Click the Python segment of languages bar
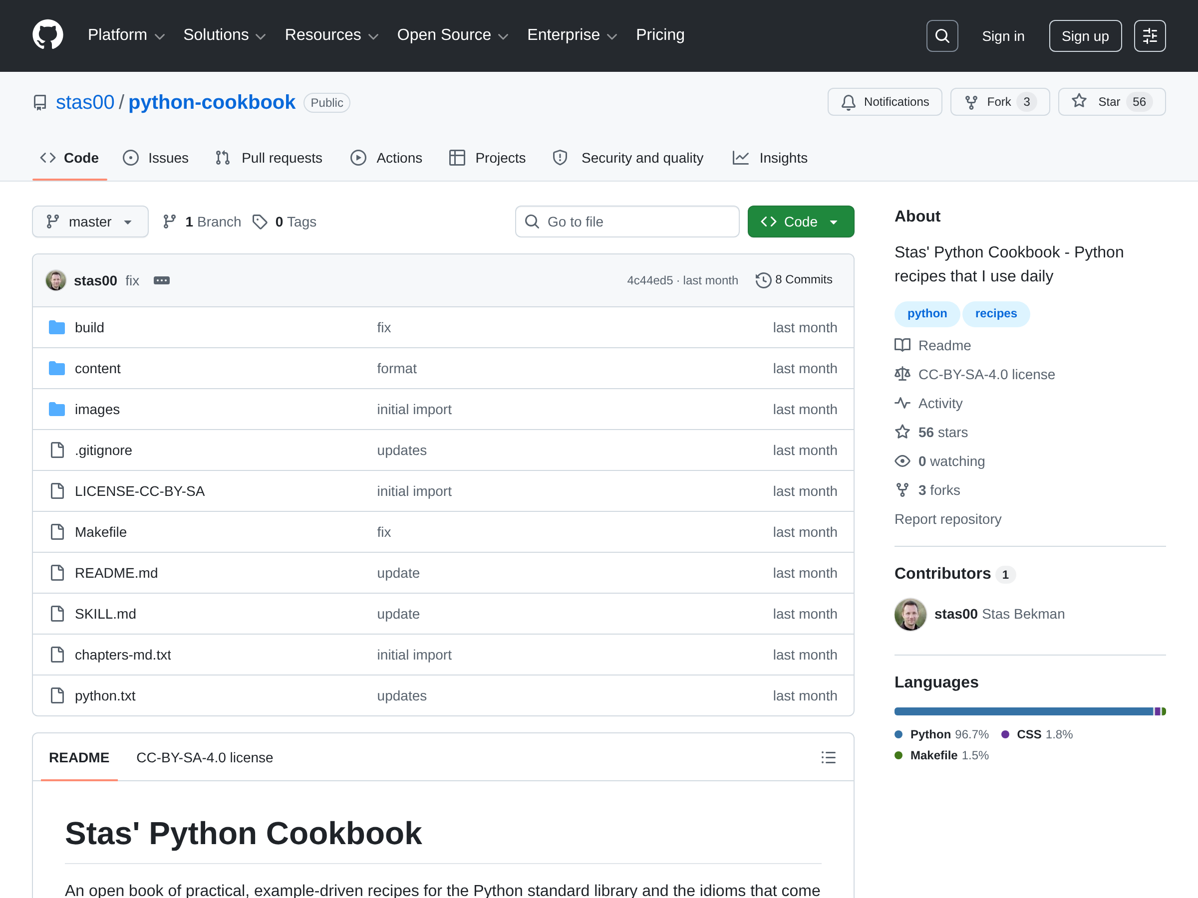The width and height of the screenshot is (1198, 898). pos(1023,711)
